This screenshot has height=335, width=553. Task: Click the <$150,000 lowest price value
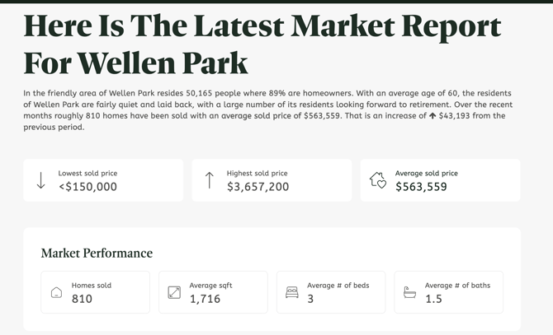[87, 187]
